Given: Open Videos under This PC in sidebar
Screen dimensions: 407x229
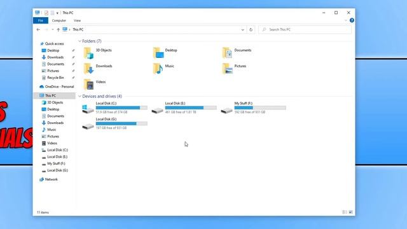Looking at the screenshot, I should [50, 143].
